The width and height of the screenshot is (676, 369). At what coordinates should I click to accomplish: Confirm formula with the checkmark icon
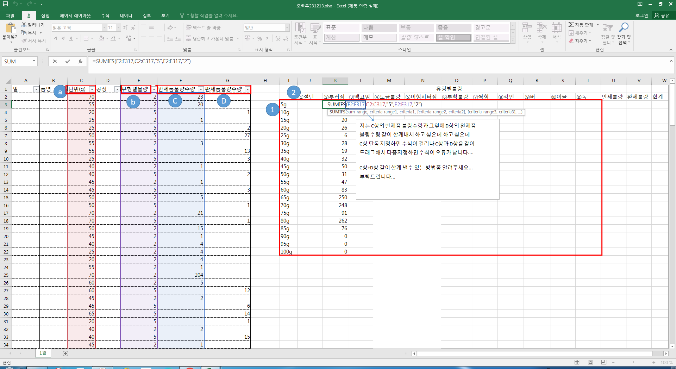[68, 61]
